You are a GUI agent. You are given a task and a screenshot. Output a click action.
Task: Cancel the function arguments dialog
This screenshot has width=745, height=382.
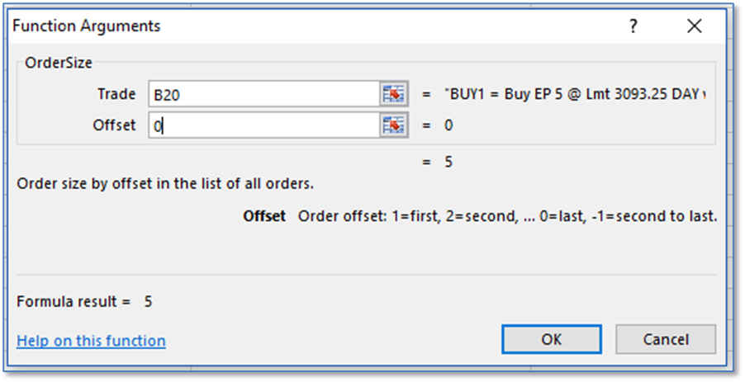click(664, 338)
